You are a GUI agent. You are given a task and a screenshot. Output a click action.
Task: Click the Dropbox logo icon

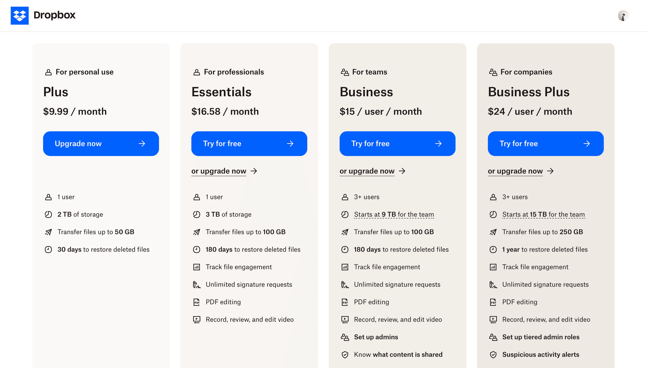(20, 15)
